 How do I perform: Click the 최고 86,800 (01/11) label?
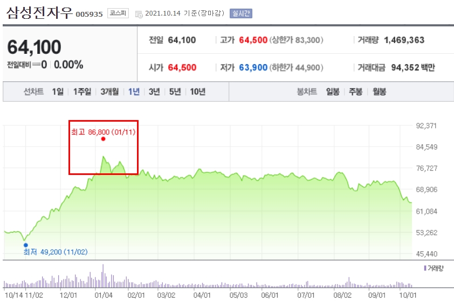pos(104,132)
